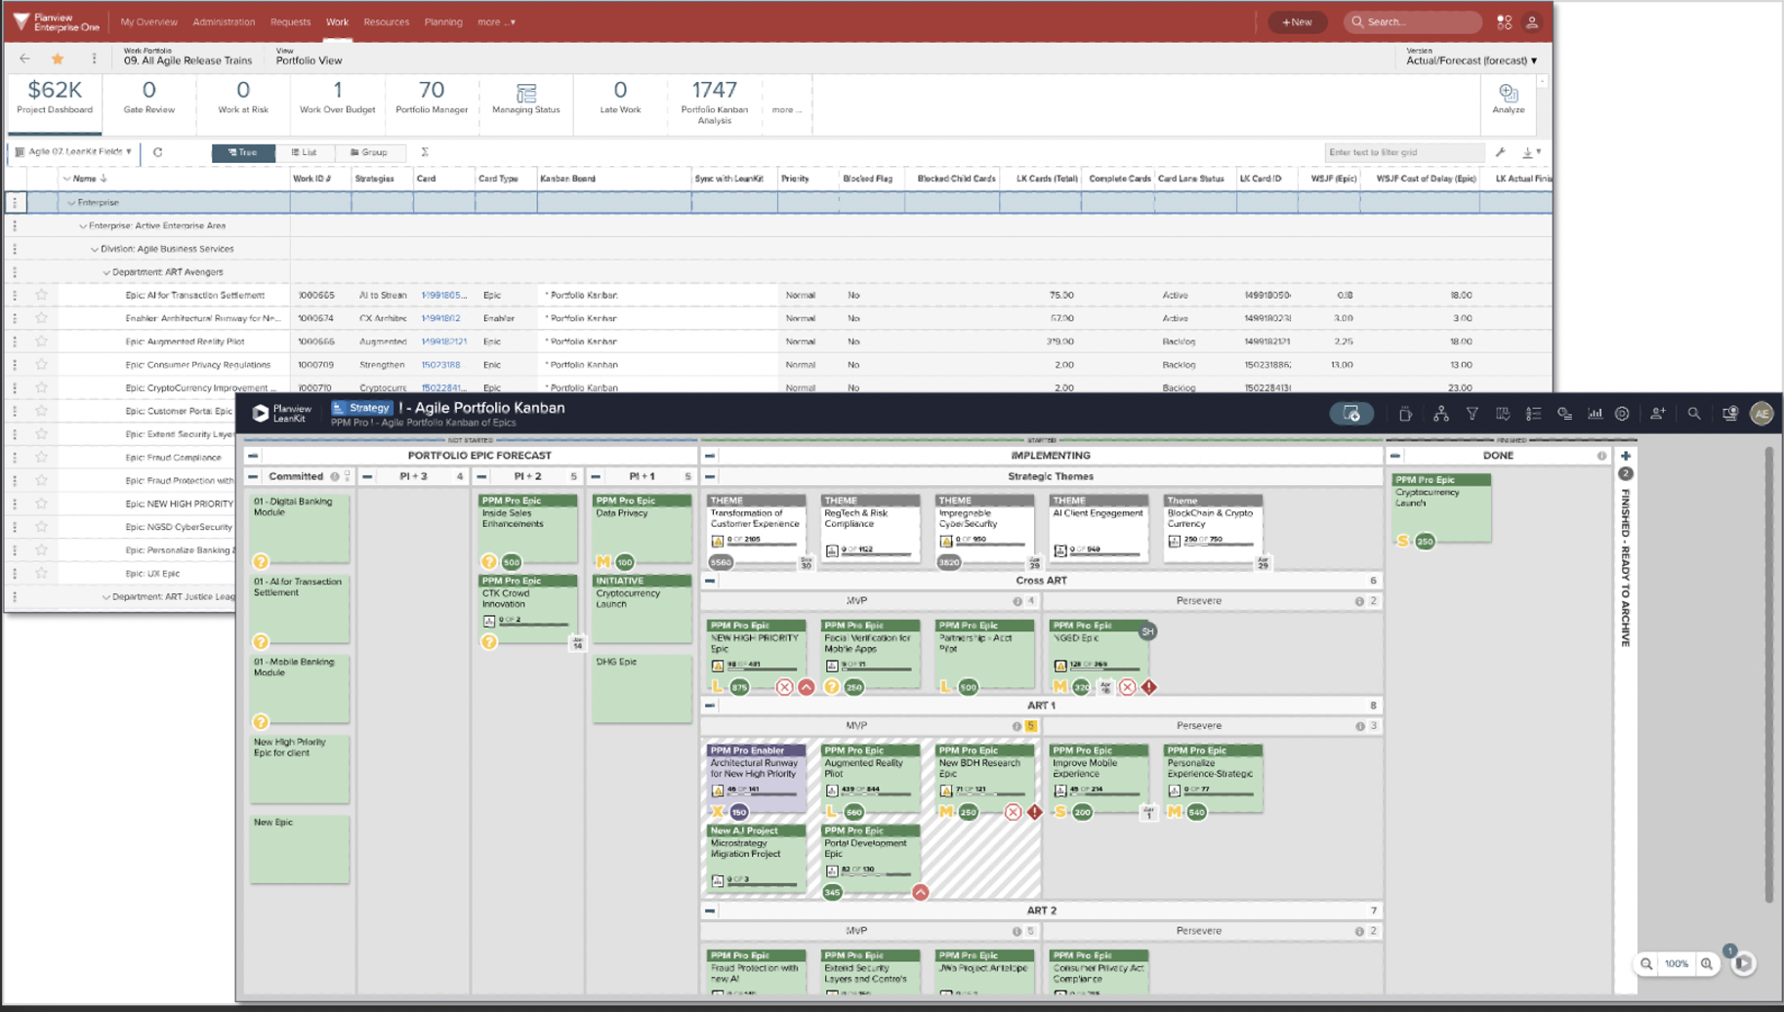Open the 'more...' menu next to Planning

(x=495, y=21)
